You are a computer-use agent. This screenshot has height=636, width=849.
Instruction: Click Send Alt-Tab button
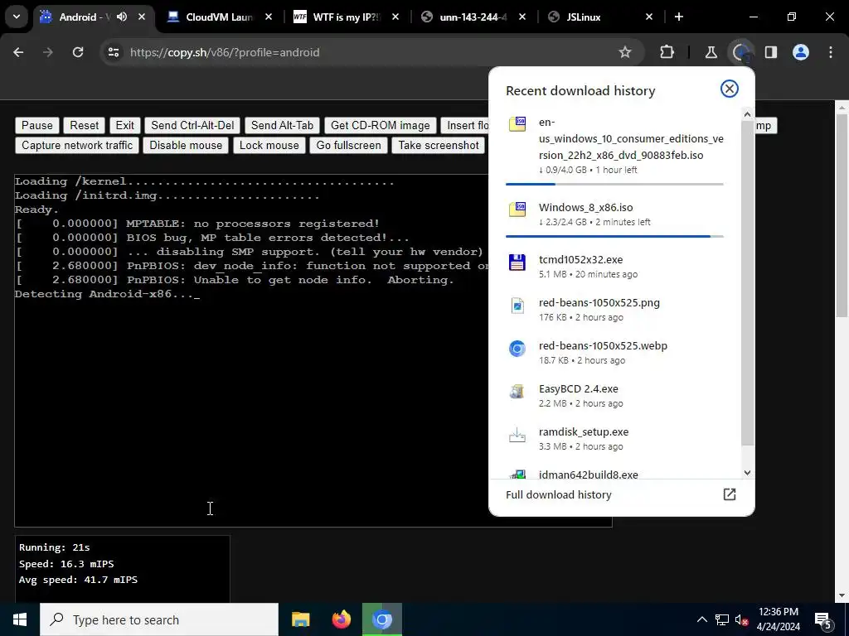click(282, 126)
